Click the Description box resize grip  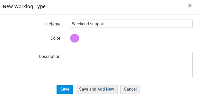pyautogui.click(x=191, y=75)
